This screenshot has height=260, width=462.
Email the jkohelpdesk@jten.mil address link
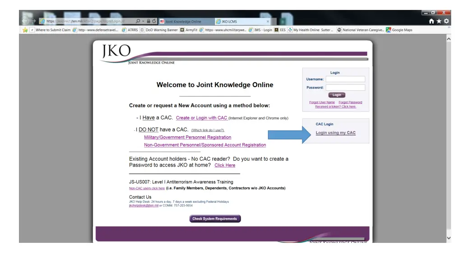pyautogui.click(x=143, y=205)
